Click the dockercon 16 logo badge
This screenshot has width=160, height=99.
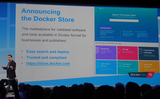[x=141, y=75]
